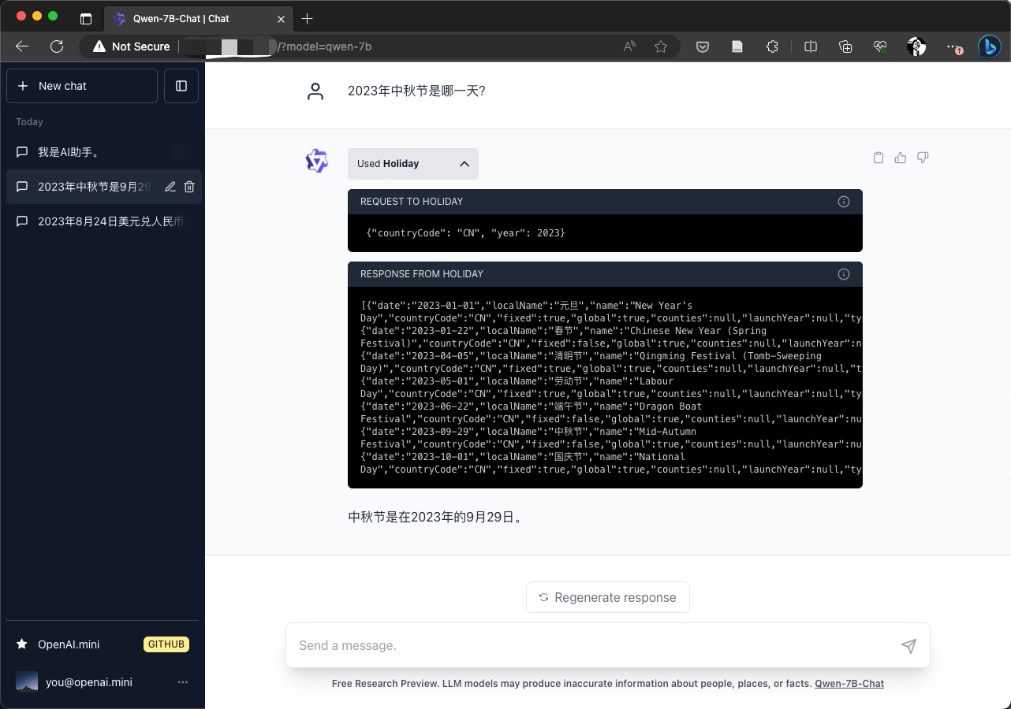
Task: Click the request JSON countryCode text
Action: coord(466,233)
